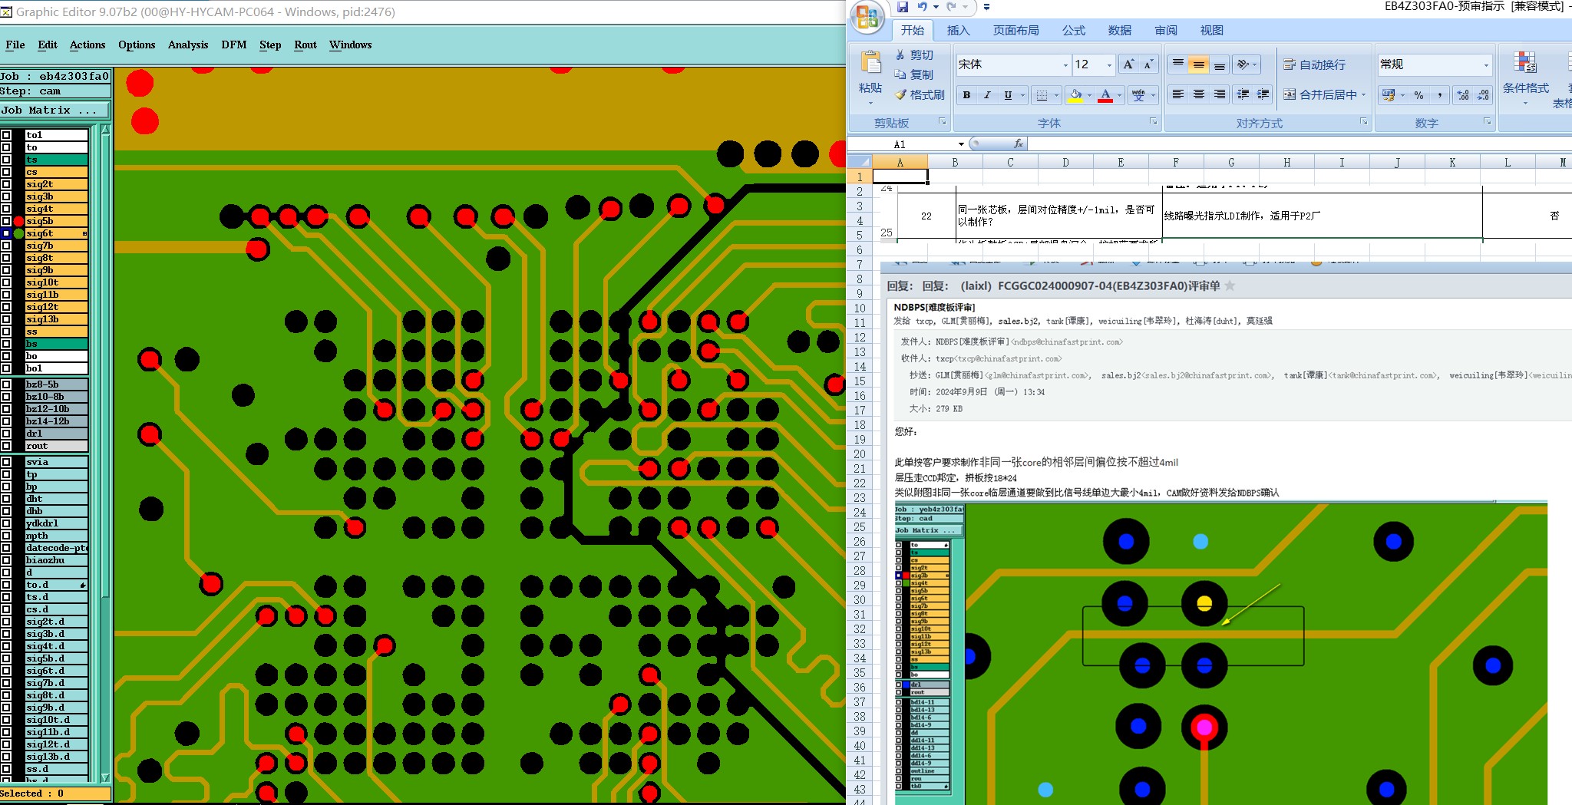Image resolution: width=1572 pixels, height=805 pixels.
Task: Expand the fill color dropdown arrow
Action: [1089, 95]
